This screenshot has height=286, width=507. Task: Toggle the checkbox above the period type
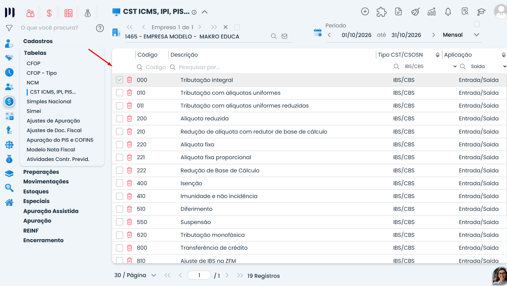[x=477, y=24]
